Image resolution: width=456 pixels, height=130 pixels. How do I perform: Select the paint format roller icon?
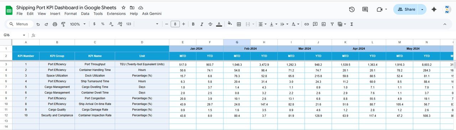pyautogui.click(x=63, y=24)
